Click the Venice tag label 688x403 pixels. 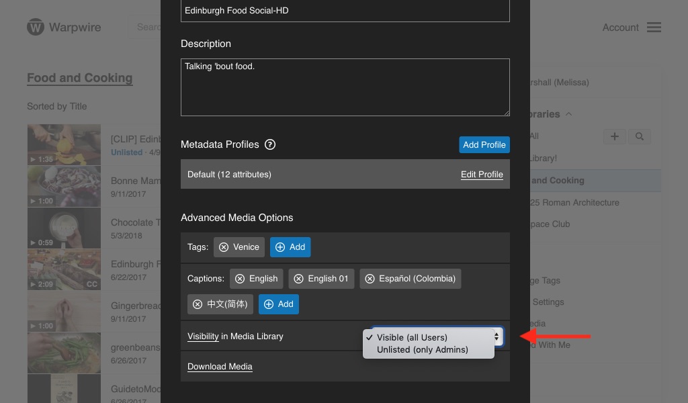click(x=246, y=247)
